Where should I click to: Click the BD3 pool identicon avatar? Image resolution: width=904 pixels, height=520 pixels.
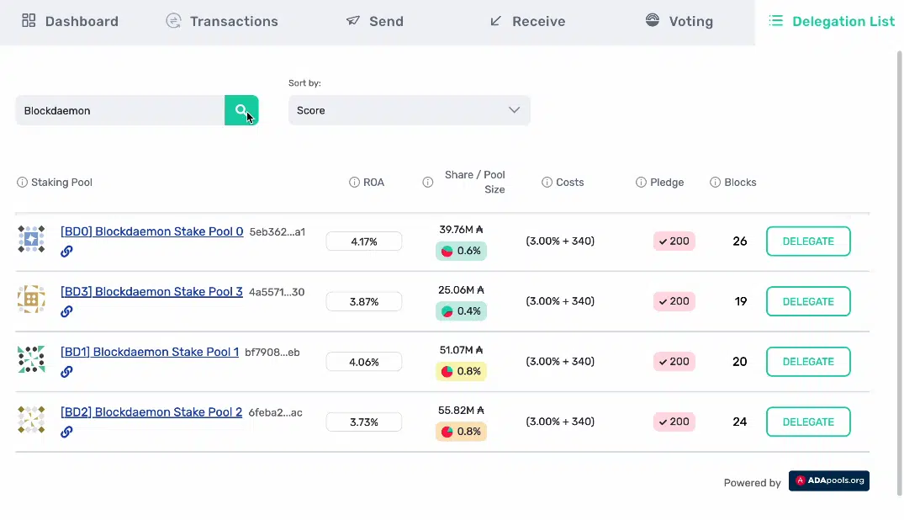[x=31, y=299]
